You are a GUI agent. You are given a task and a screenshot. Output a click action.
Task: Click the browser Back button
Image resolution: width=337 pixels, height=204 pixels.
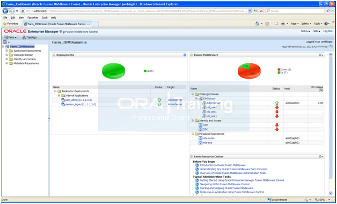click(5, 11)
